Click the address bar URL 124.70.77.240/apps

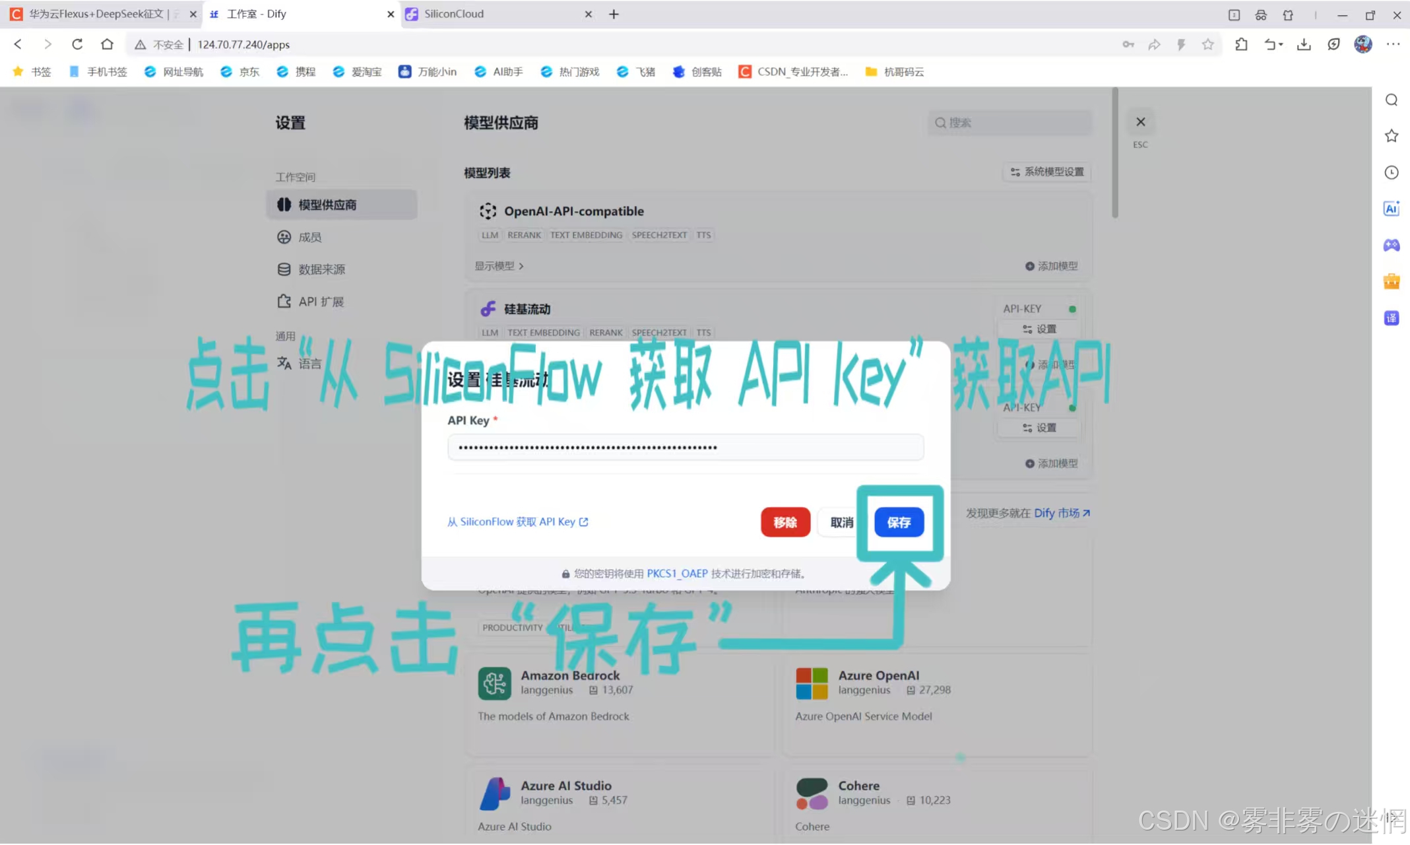click(x=243, y=44)
